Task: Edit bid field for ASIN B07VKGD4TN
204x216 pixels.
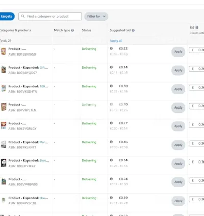Action: click(196, 88)
